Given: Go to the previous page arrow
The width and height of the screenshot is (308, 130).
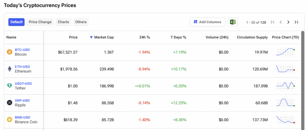Looking at the screenshot, I should pos(281,22).
